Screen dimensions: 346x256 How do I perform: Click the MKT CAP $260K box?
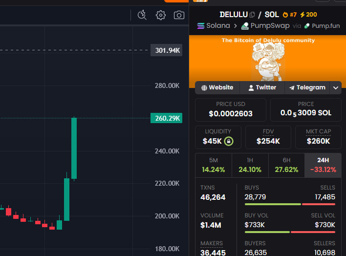tap(318, 137)
